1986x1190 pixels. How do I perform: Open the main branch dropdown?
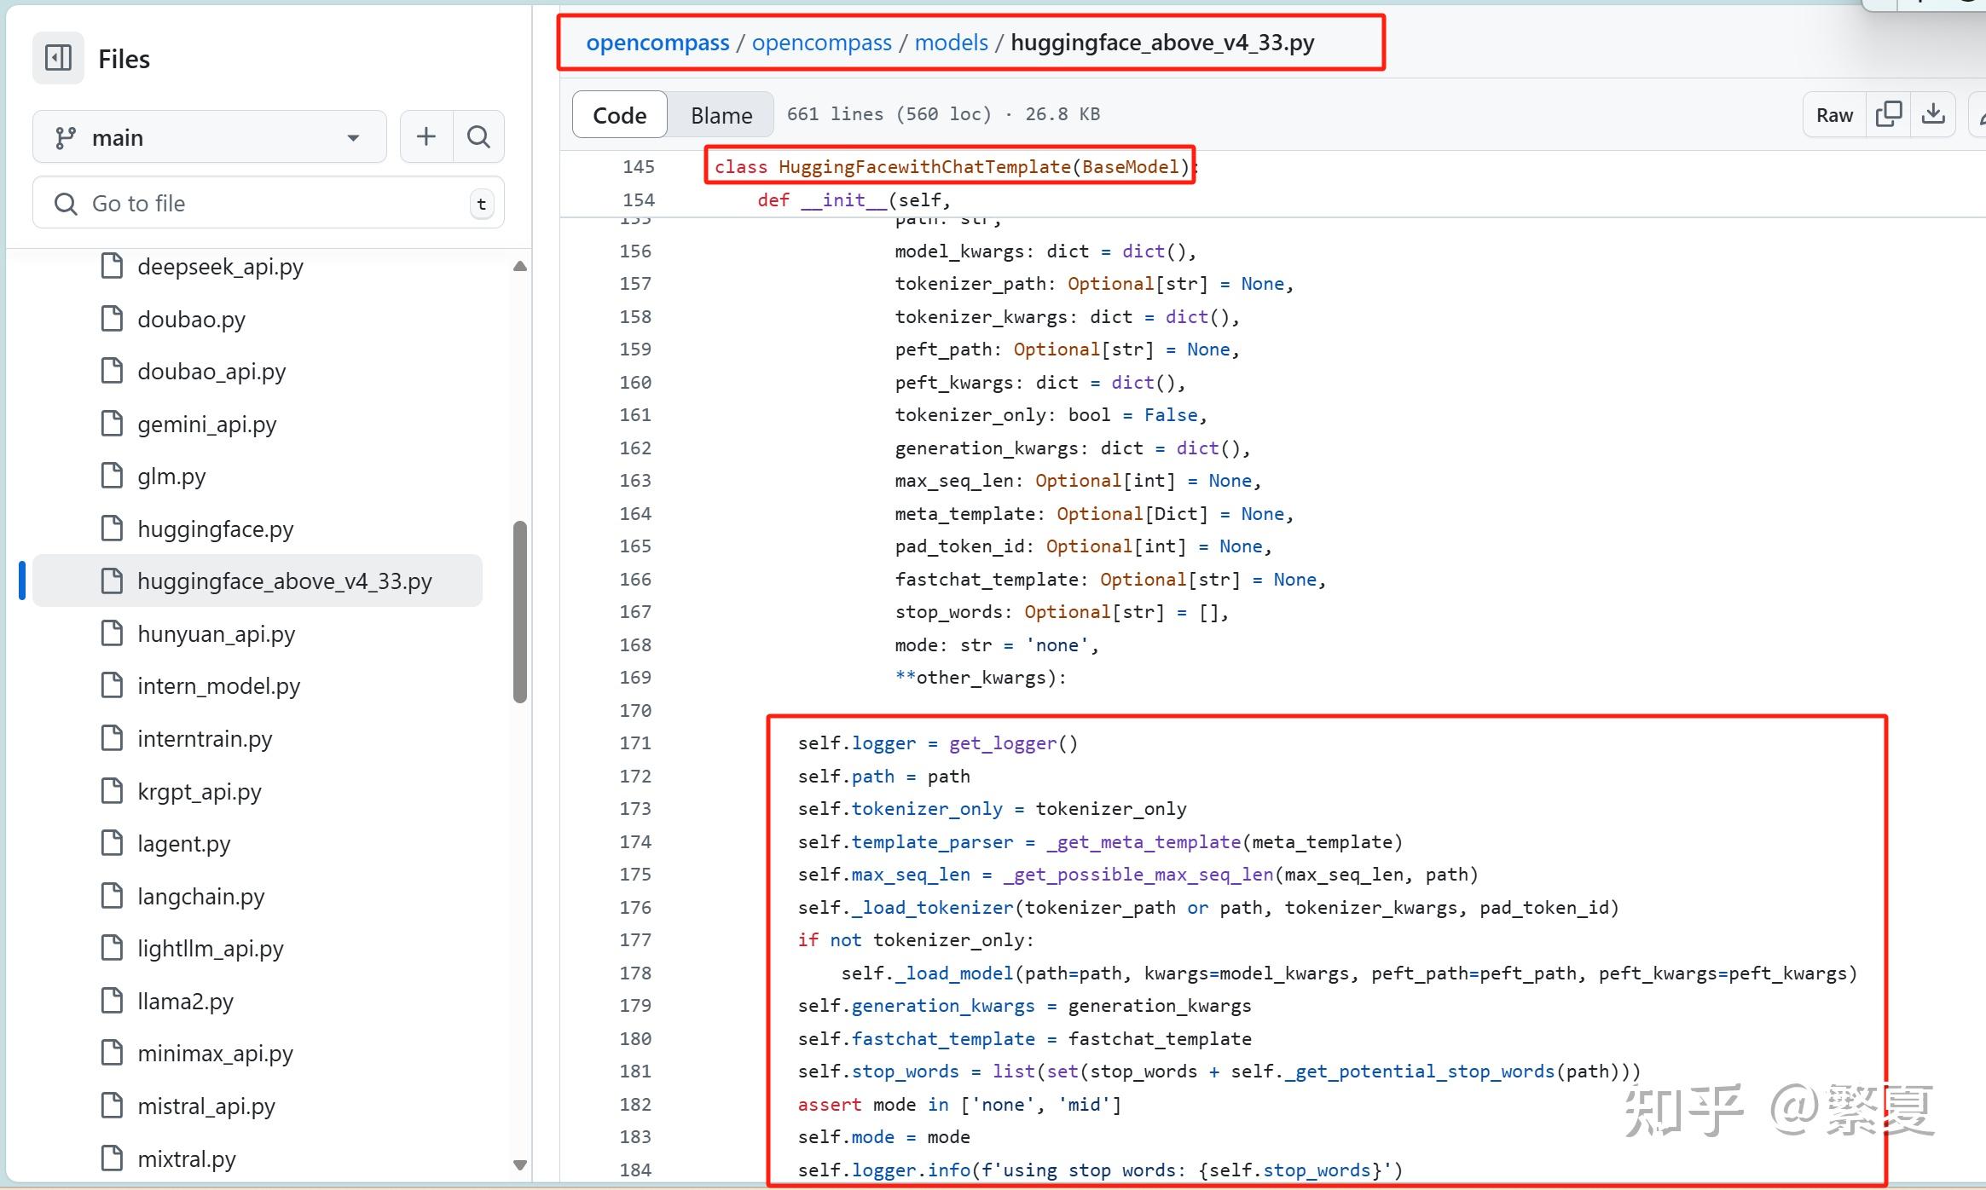pos(209,137)
